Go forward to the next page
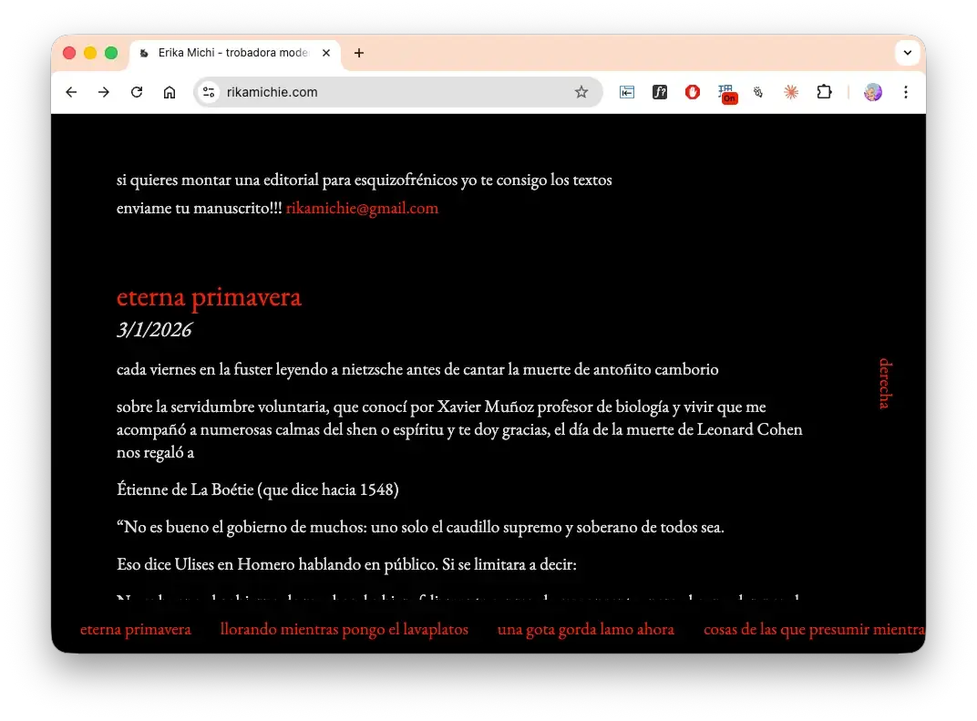The width and height of the screenshot is (977, 721). [104, 92]
